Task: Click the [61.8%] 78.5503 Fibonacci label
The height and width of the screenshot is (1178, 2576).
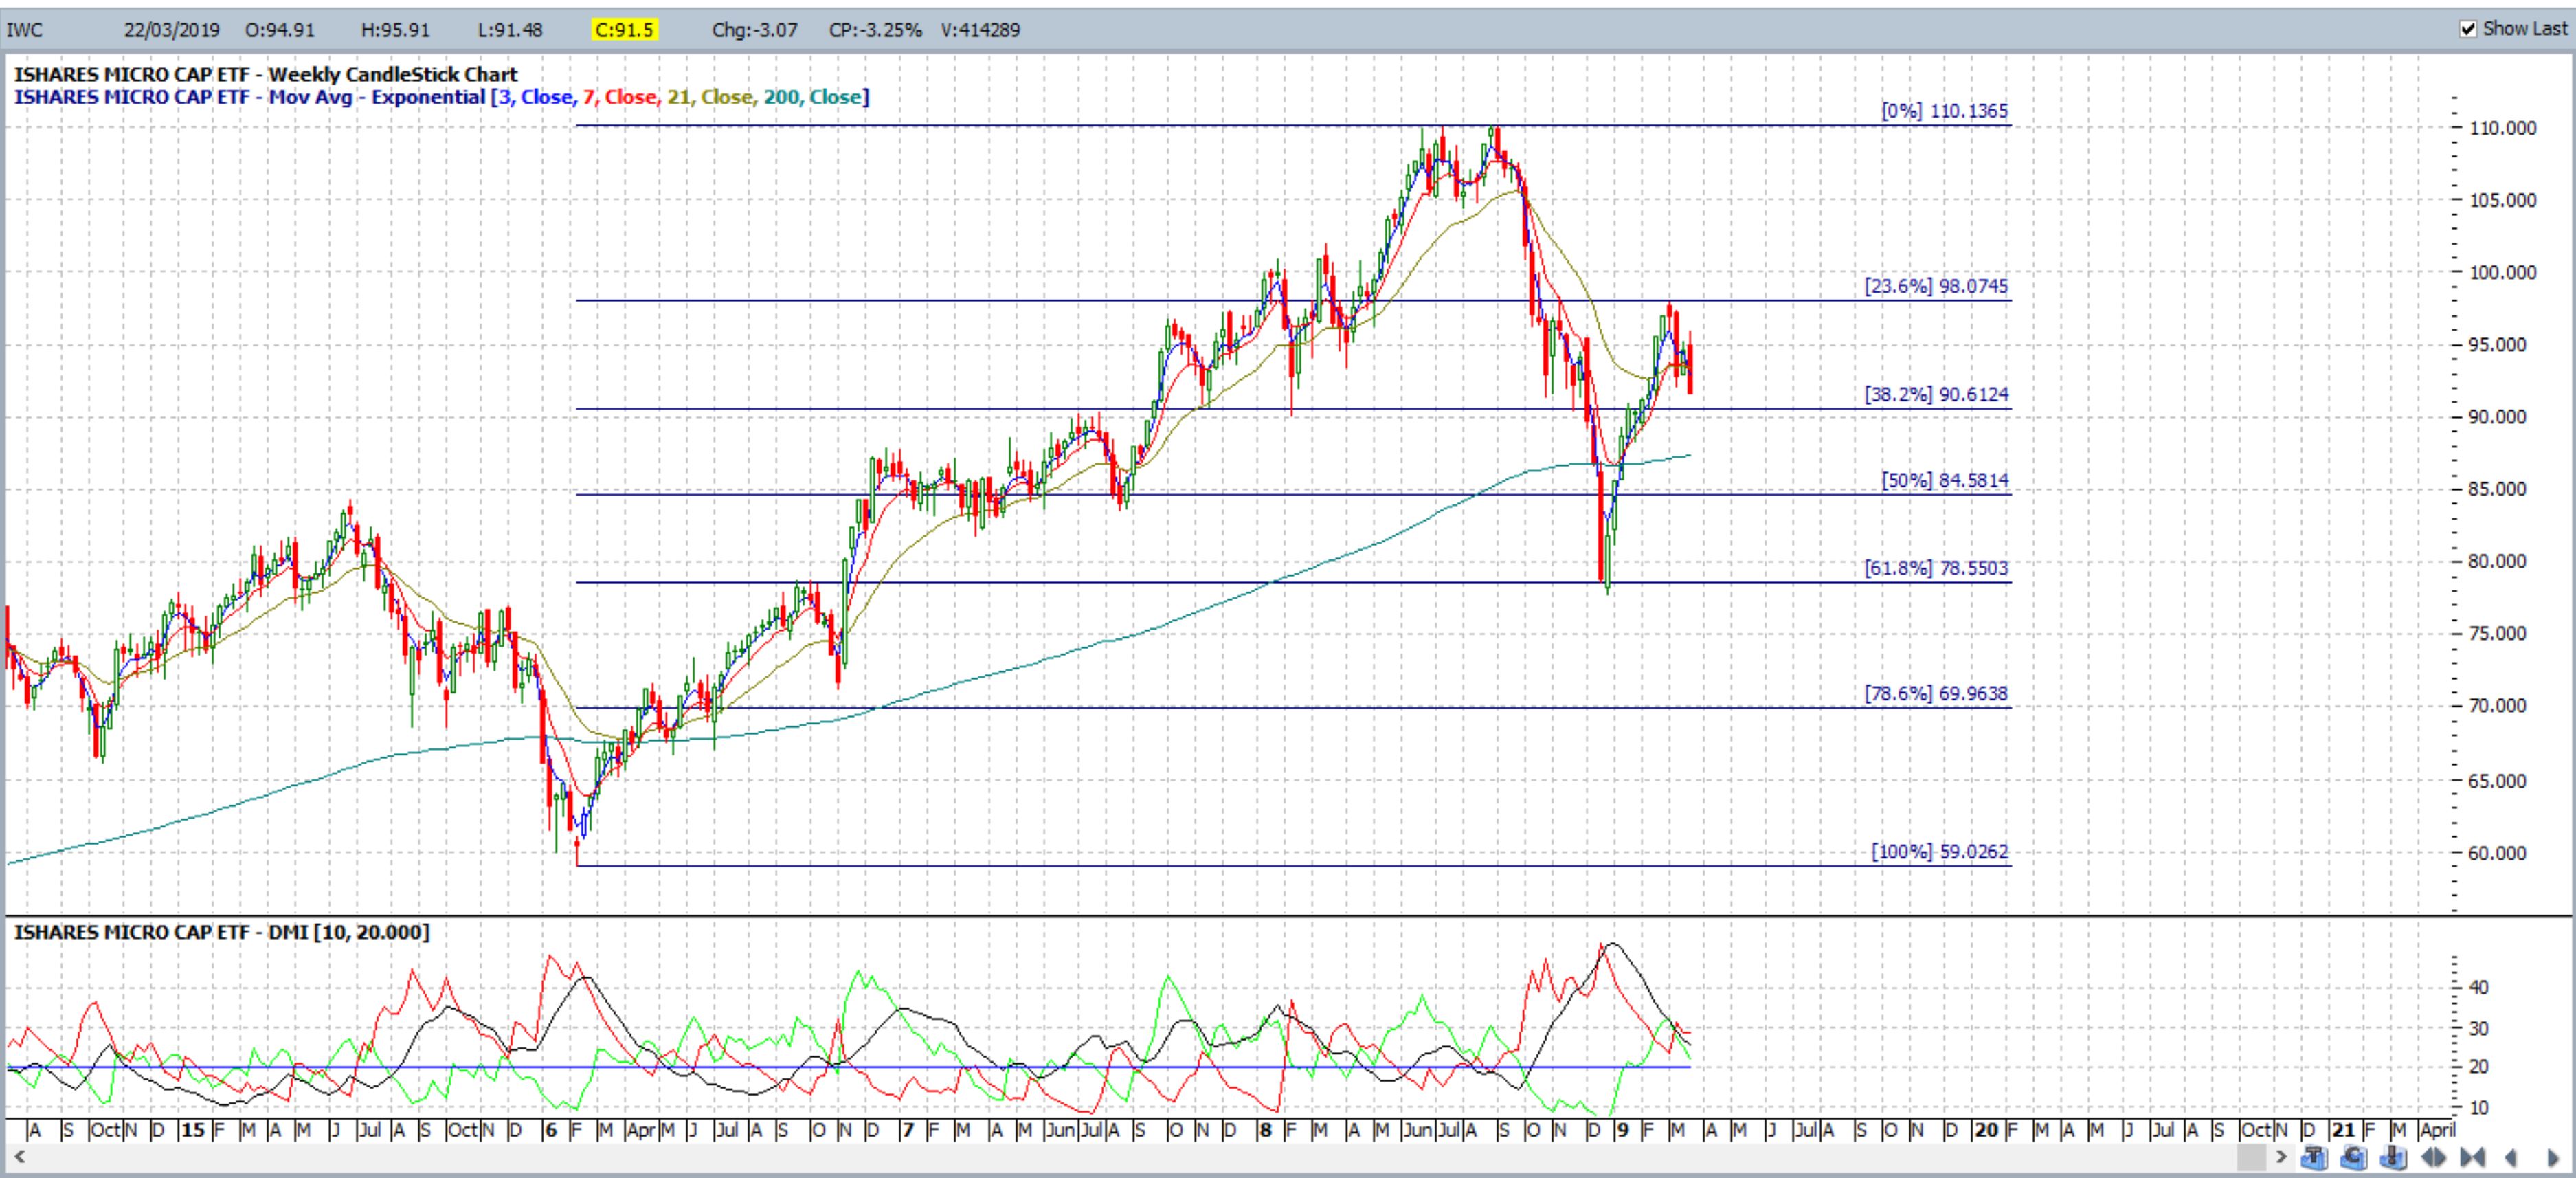Action: 1936,568
